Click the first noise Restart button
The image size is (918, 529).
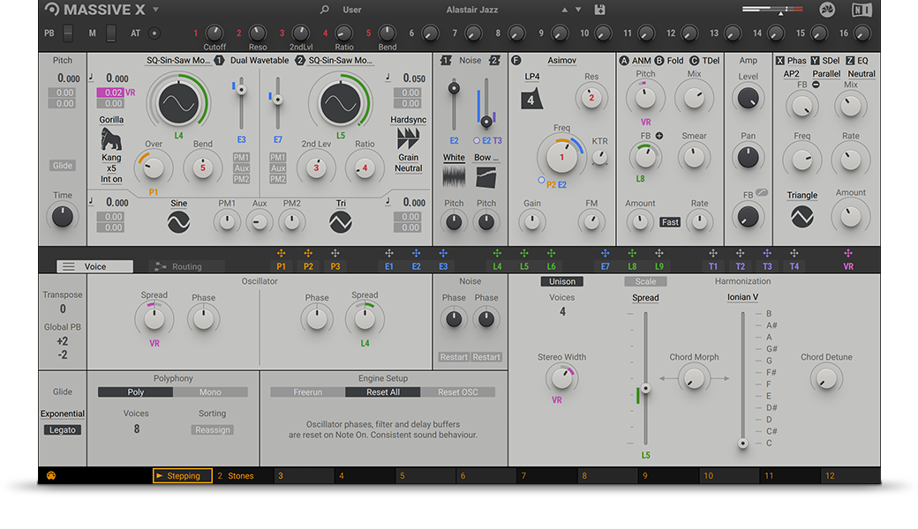pos(454,357)
